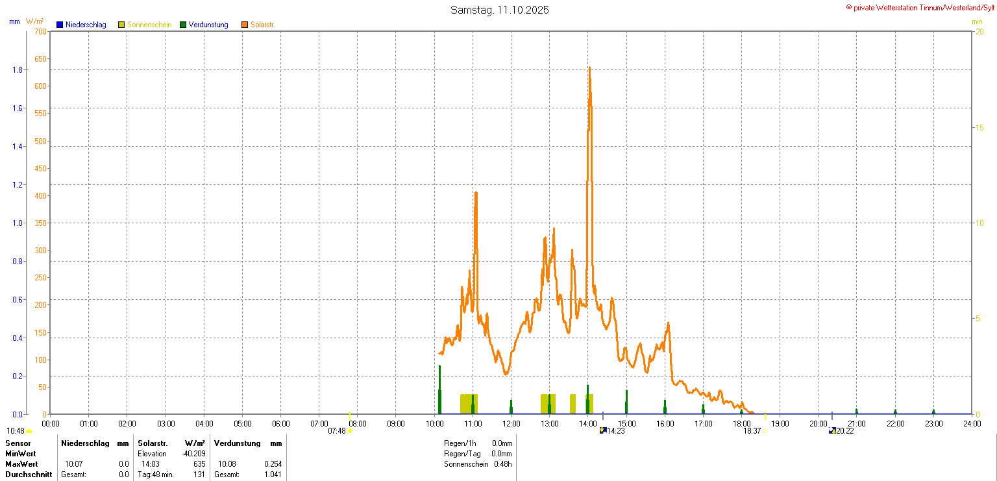
Task: Click the moon icon next to 14:23
Action: point(602,430)
